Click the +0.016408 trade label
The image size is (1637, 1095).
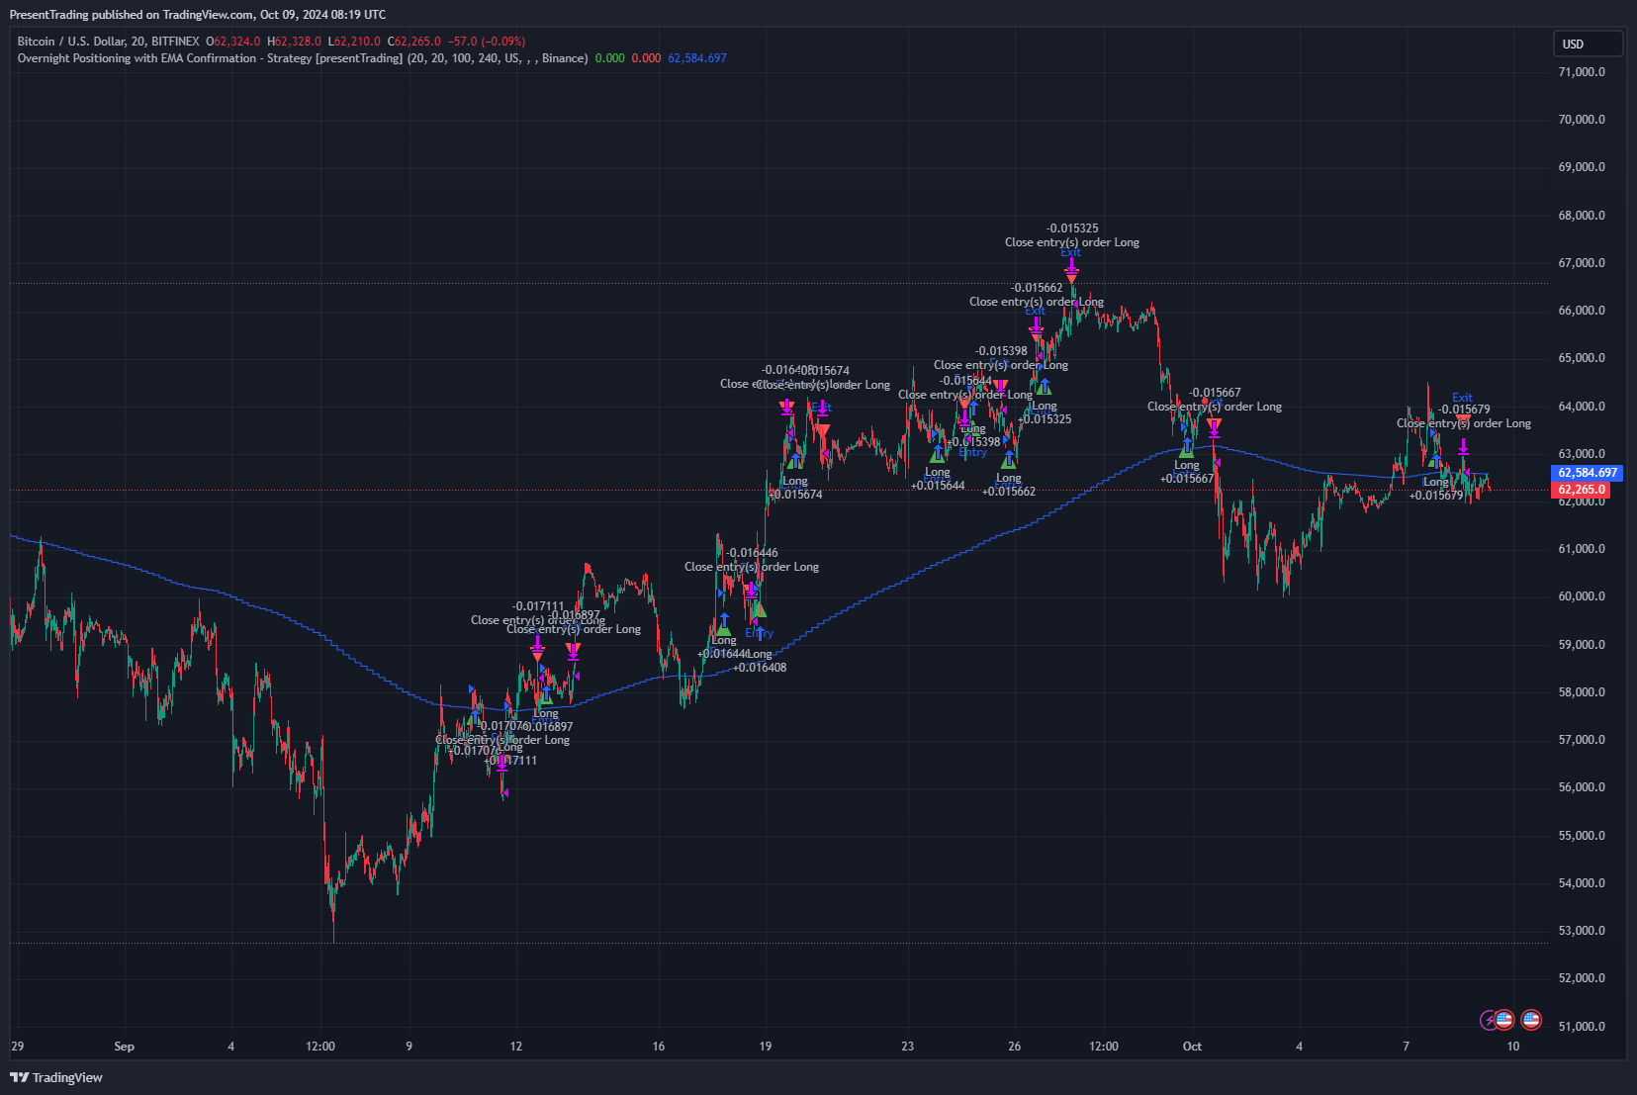click(760, 668)
